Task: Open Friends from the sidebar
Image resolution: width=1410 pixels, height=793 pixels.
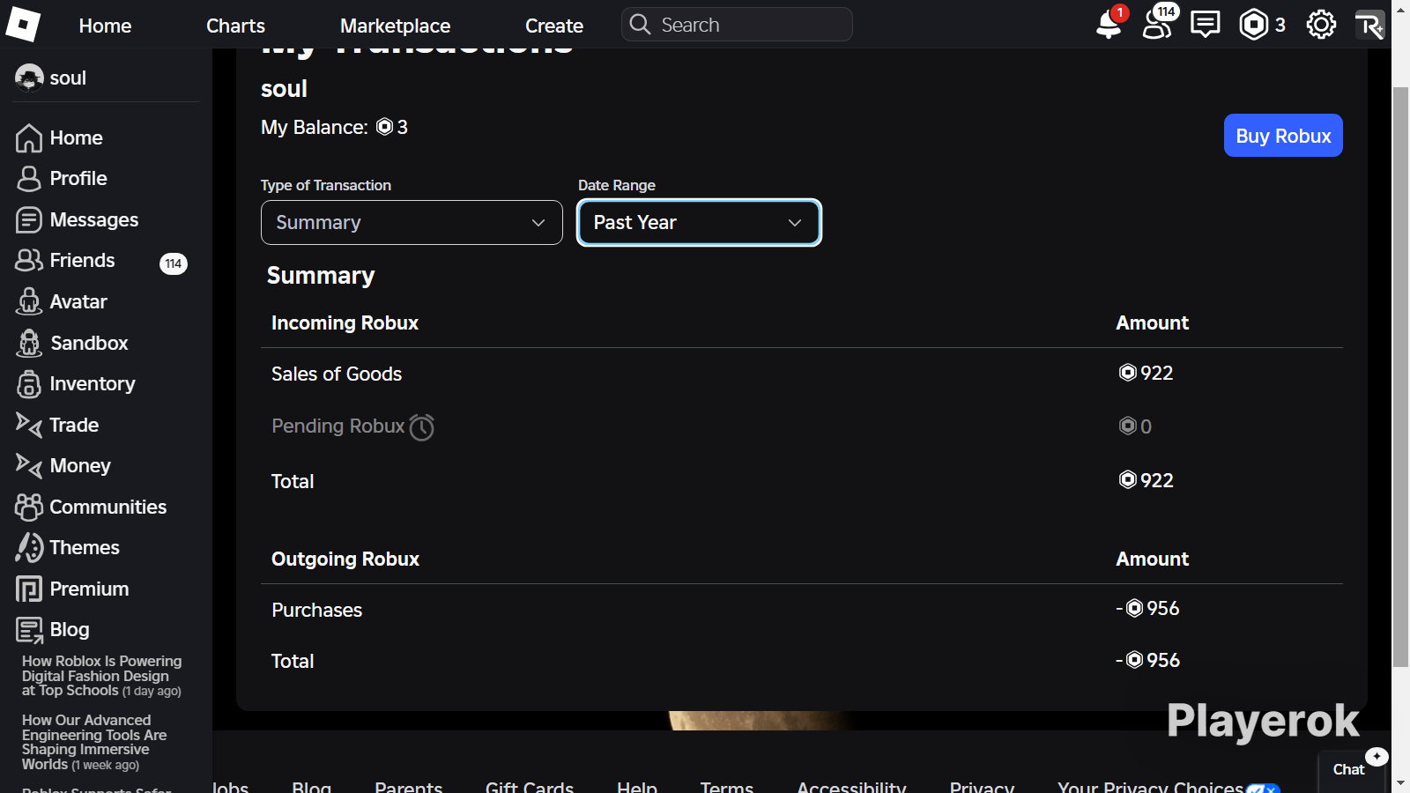Action: (65, 260)
